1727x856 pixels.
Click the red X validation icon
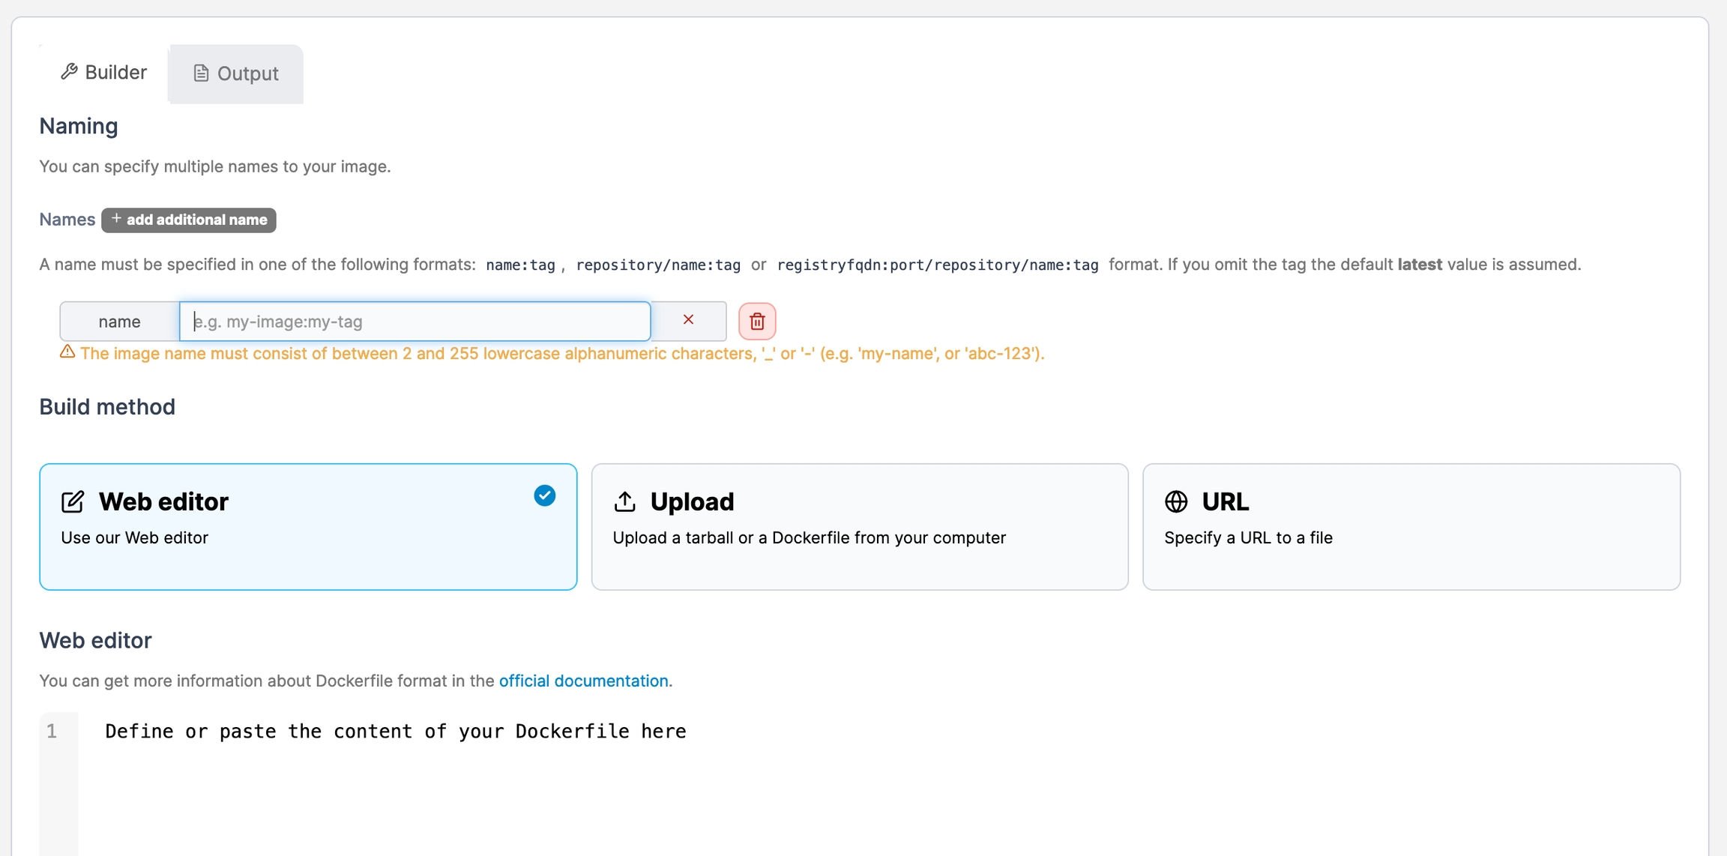tap(688, 320)
